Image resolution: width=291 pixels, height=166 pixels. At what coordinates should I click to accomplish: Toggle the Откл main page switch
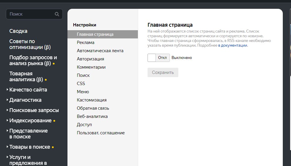coord(159,58)
